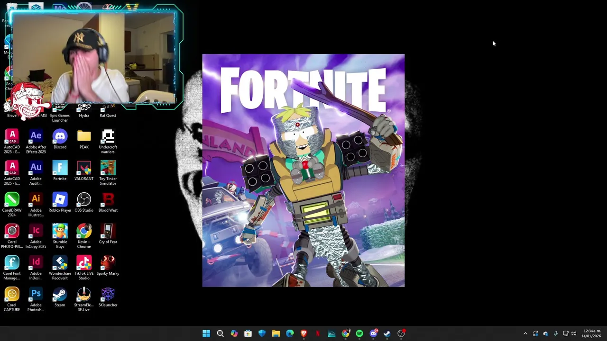Launch Cry of Fear desktop shortcut
This screenshot has height=341, width=607.
[x=108, y=234]
